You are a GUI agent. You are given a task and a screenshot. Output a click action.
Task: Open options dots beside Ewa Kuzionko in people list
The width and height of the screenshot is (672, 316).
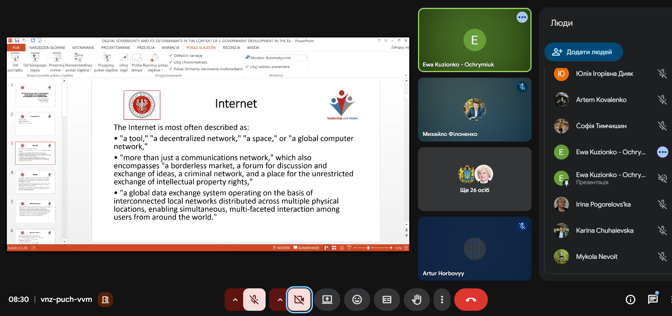click(x=662, y=152)
